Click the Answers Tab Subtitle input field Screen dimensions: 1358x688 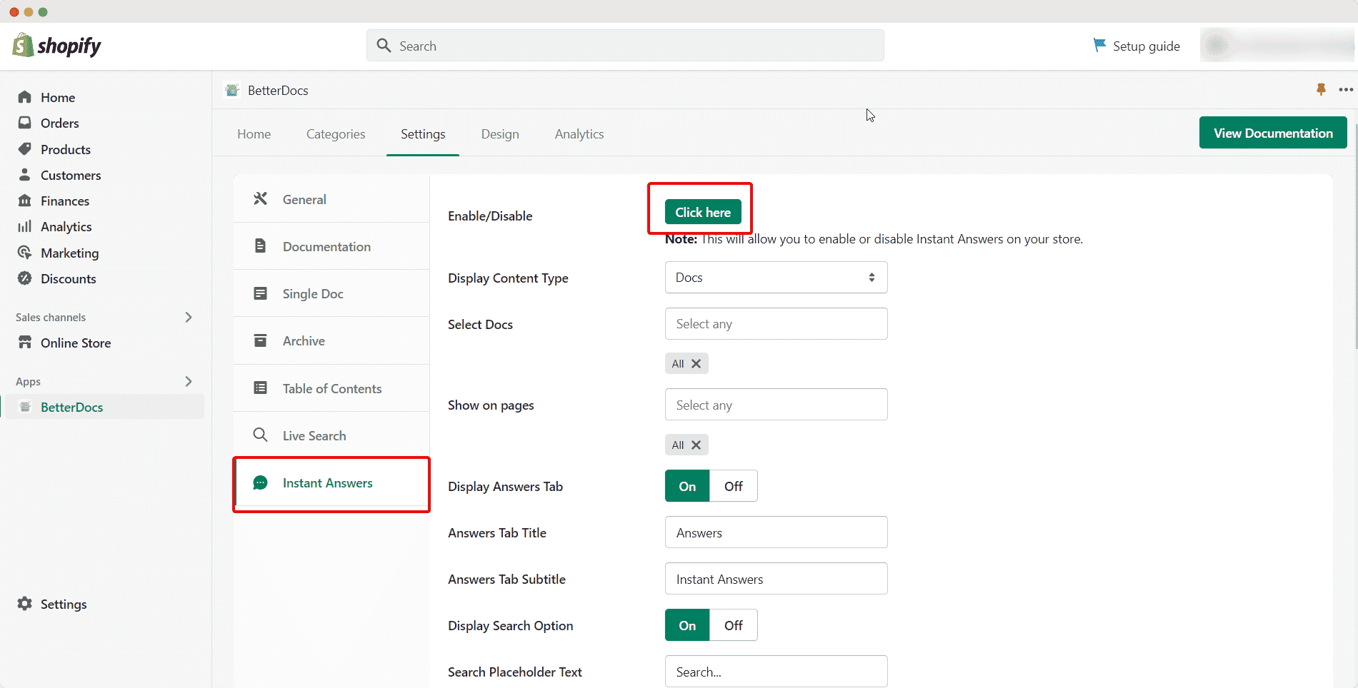click(777, 579)
